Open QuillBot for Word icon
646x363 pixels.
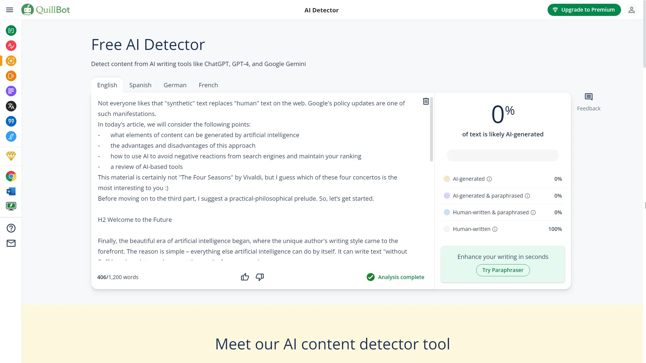11,191
